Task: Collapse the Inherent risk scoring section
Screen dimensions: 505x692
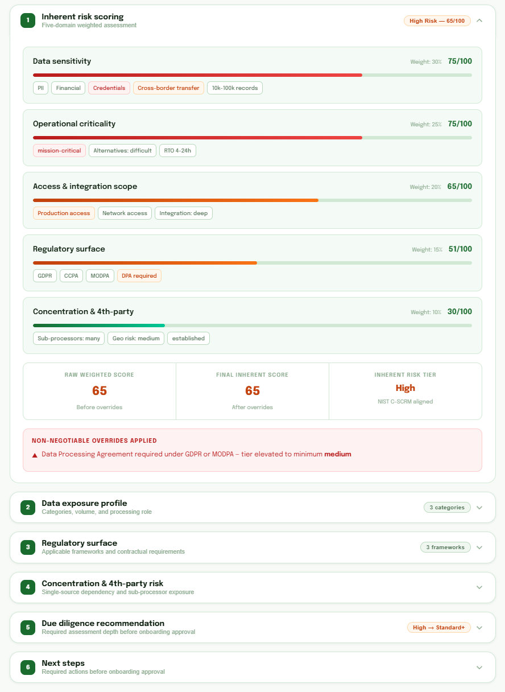Action: 479,20
